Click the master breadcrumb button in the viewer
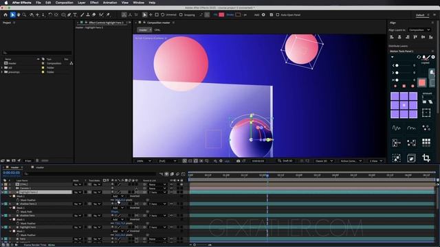Screen dimensions: 440x247 [x=144, y=30]
